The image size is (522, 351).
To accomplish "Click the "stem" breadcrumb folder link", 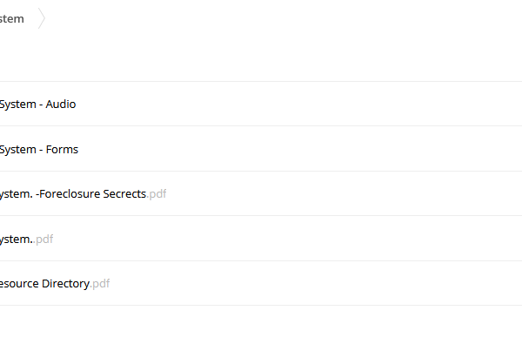I will pyautogui.click(x=11, y=18).
